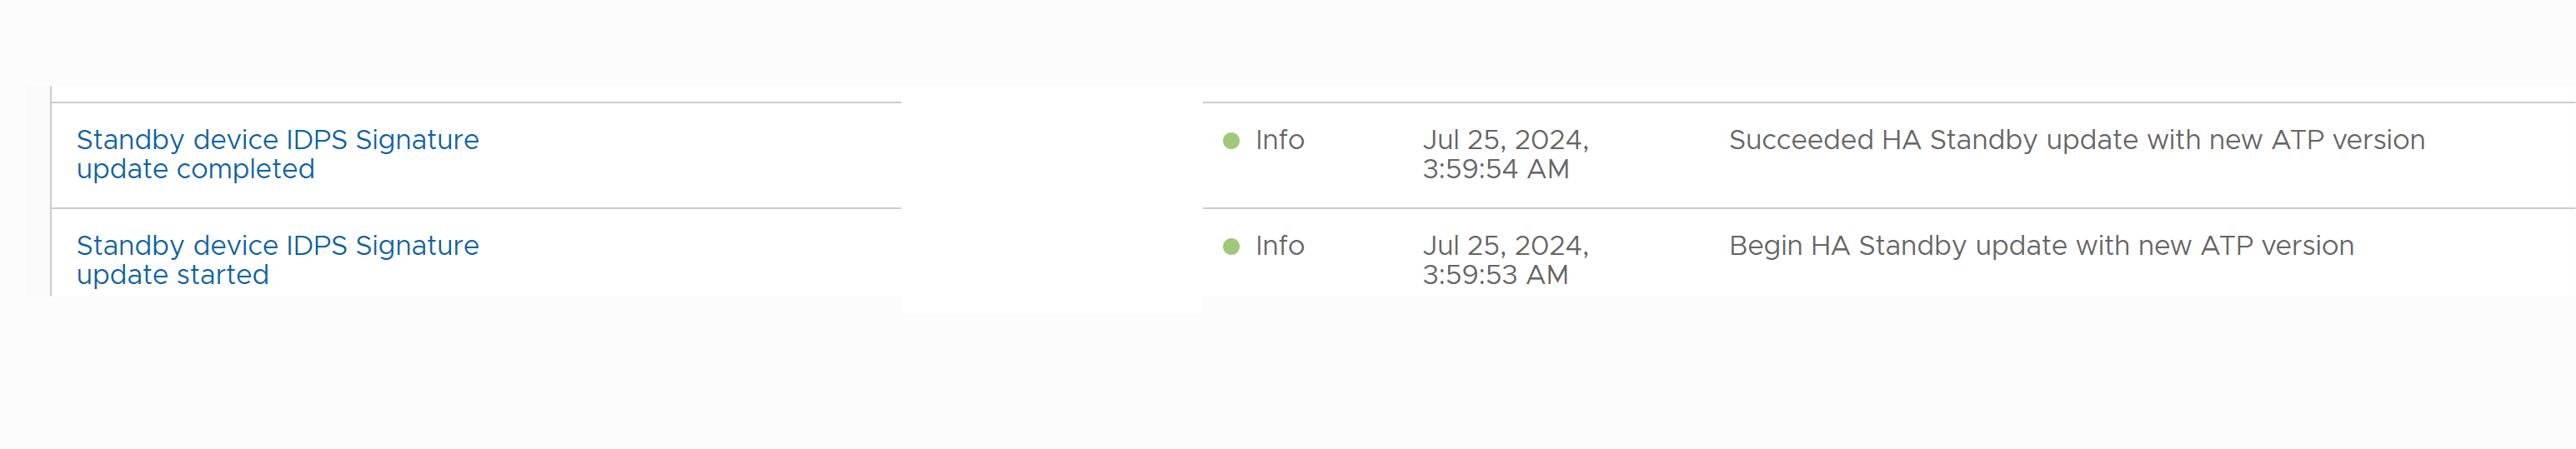
Task: Select the "Succeeded HA Standby update" message
Action: pos(2076,140)
